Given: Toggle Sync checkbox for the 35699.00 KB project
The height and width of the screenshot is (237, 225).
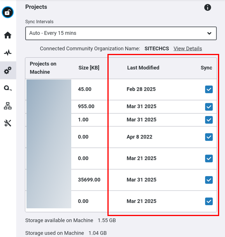Looking at the screenshot, I should (x=209, y=180).
